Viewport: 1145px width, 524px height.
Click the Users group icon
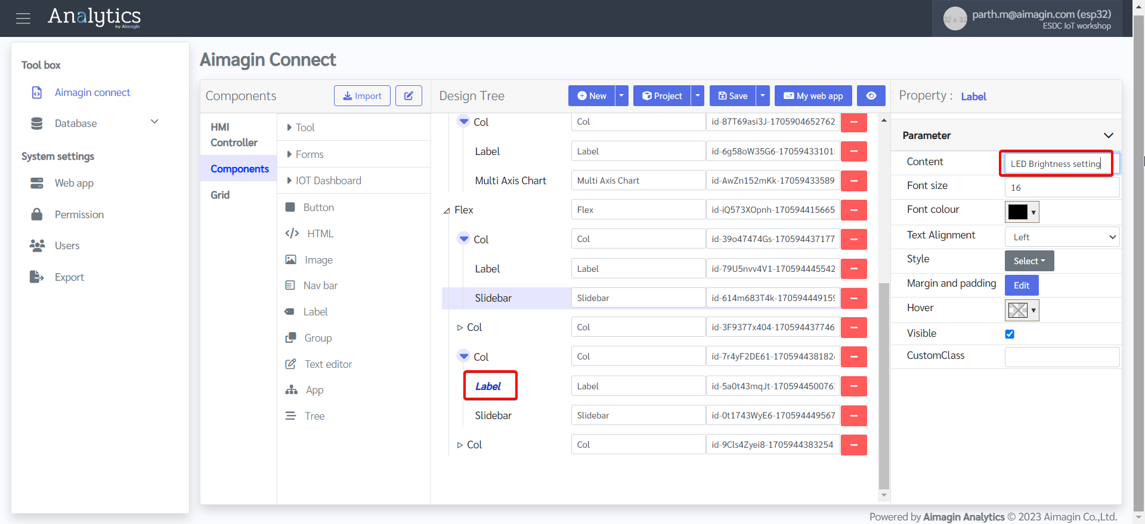[x=37, y=246]
